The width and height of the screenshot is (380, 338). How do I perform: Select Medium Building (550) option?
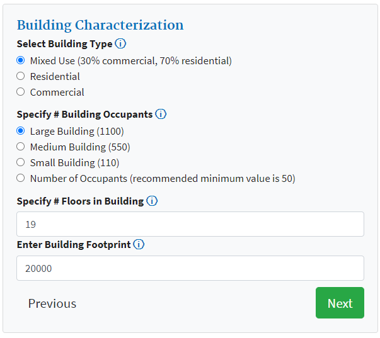point(21,147)
